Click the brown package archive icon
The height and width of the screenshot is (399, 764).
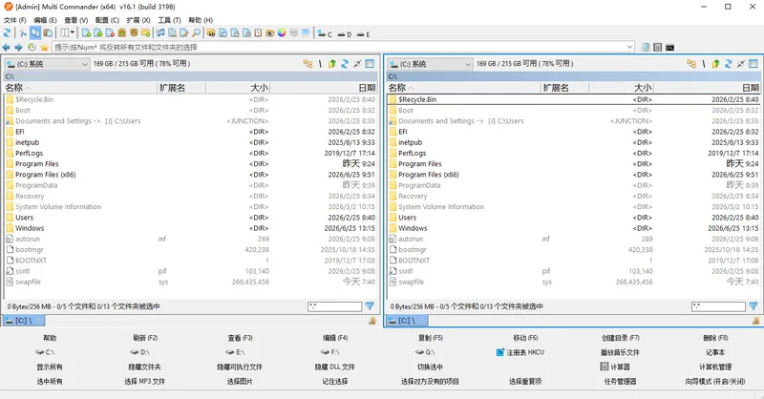click(x=134, y=32)
